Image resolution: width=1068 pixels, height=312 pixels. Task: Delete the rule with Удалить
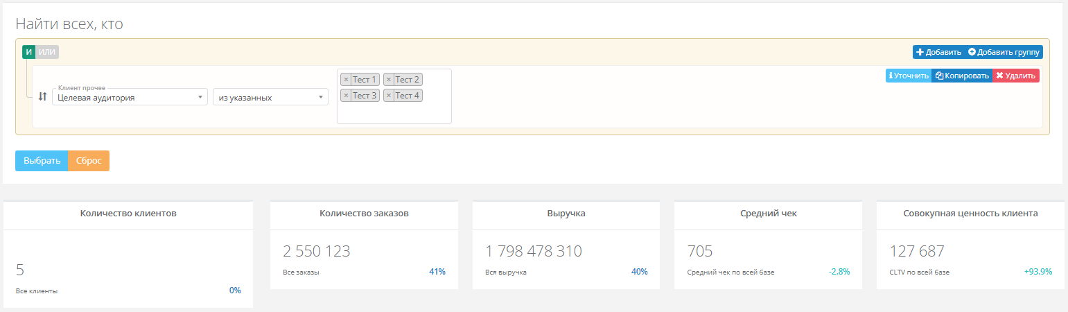coord(1016,76)
